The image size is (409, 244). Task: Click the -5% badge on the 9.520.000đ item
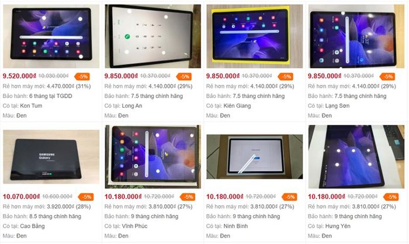coord(82,77)
